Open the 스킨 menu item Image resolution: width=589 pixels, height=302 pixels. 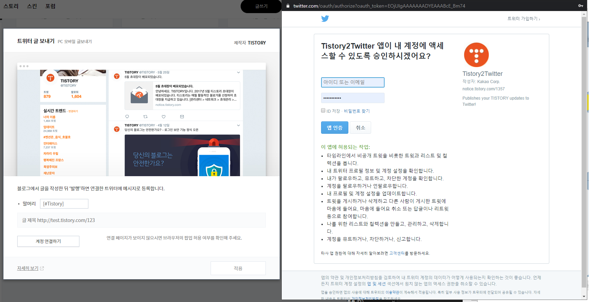coord(32,6)
